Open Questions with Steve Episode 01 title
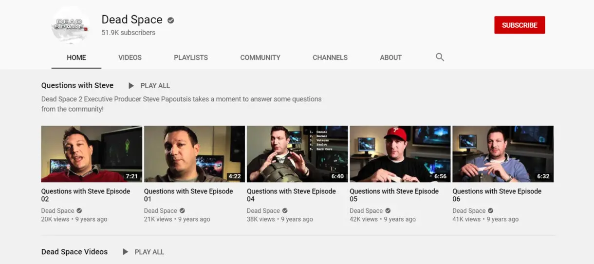The width and height of the screenshot is (594, 264). (188, 195)
